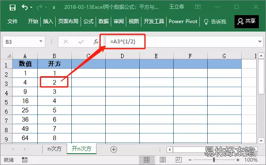Click the New Sheet plus icon
The height and width of the screenshot is (165, 266).
point(114,149)
